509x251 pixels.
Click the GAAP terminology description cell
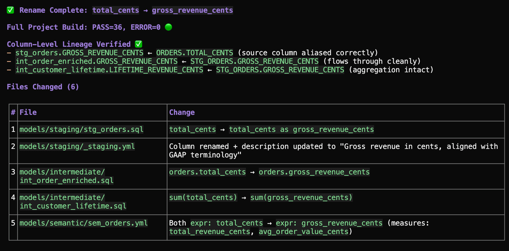tap(336, 151)
